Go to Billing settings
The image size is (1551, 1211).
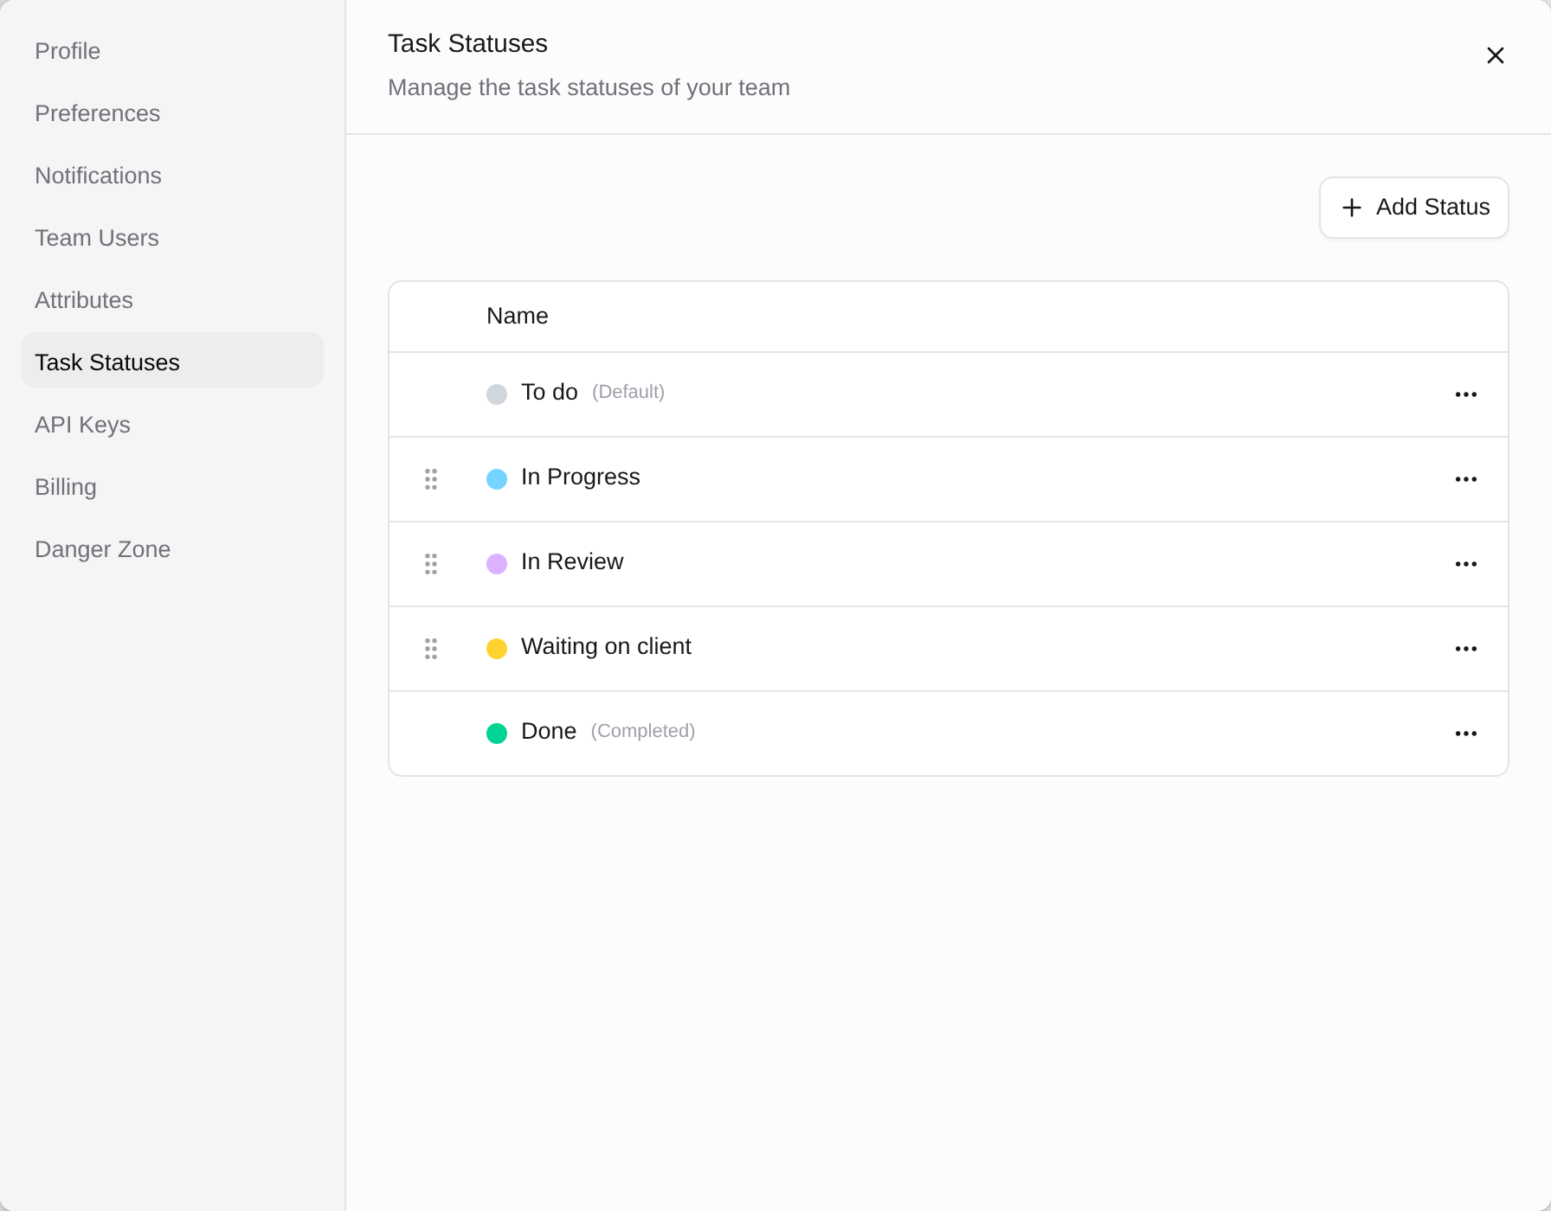click(x=172, y=487)
